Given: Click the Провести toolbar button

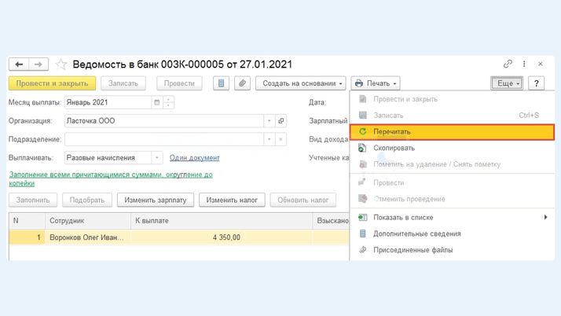Looking at the screenshot, I should pos(179,83).
